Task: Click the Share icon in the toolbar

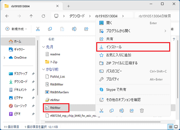Action: pyautogui.click(x=86, y=29)
